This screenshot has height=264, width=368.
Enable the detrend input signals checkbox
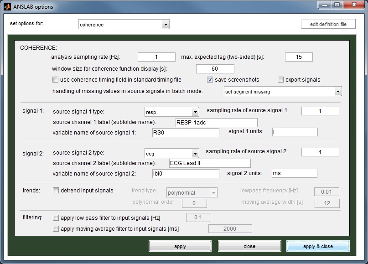pos(56,190)
